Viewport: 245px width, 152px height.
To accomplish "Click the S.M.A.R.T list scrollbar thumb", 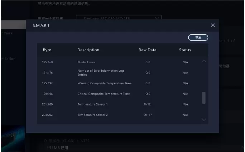I will click(x=204, y=98).
